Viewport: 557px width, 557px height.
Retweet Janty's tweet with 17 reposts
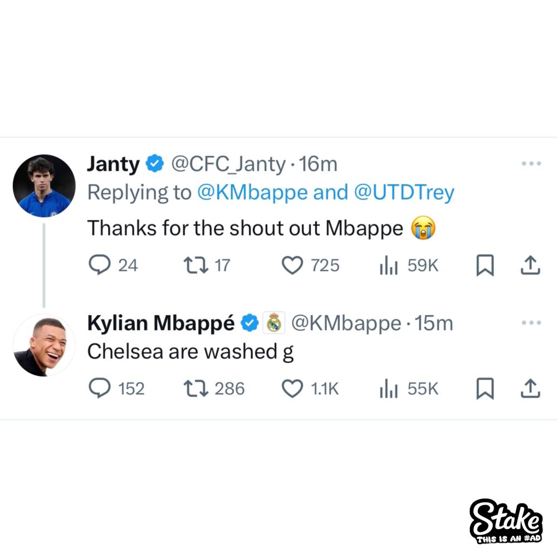[x=196, y=265]
